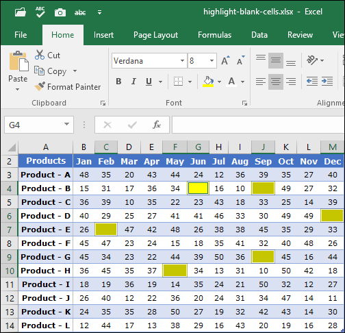Open the Verdana font name dropdown
Viewport: 345px width, 333px height.
[182, 61]
